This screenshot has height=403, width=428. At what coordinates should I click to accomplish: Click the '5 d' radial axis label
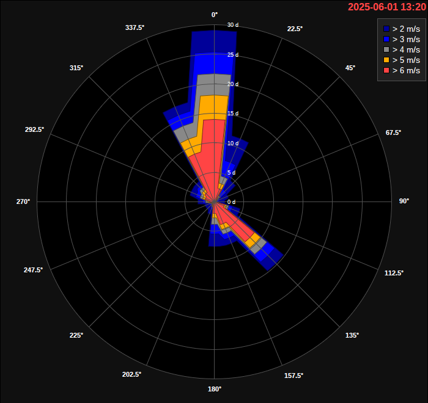click(232, 173)
